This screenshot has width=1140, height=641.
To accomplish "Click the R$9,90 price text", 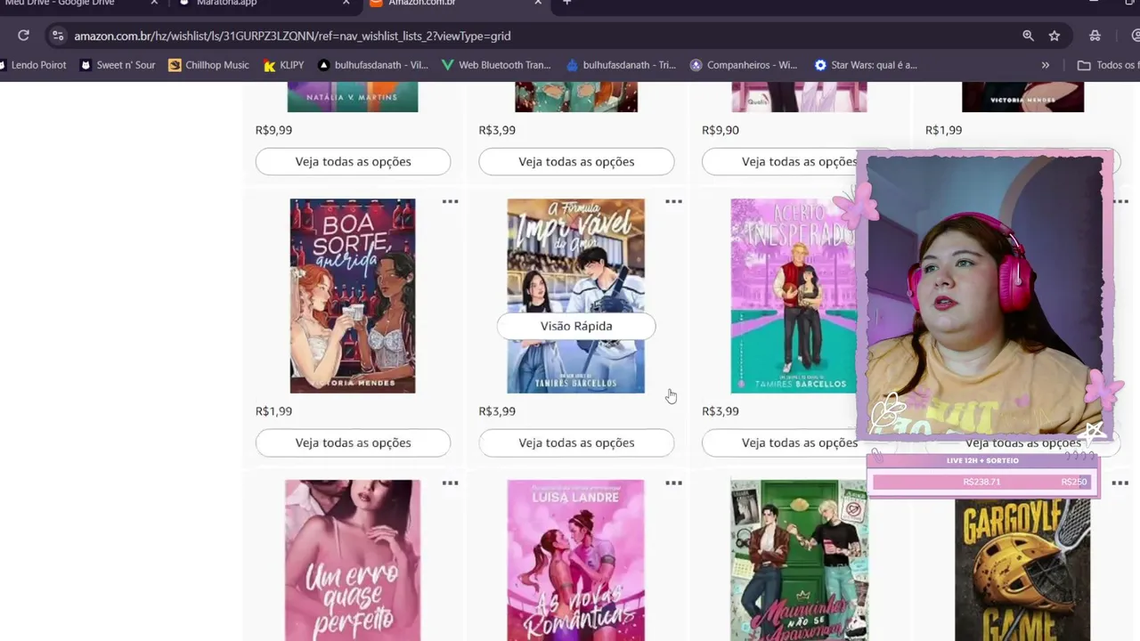I will (721, 130).
